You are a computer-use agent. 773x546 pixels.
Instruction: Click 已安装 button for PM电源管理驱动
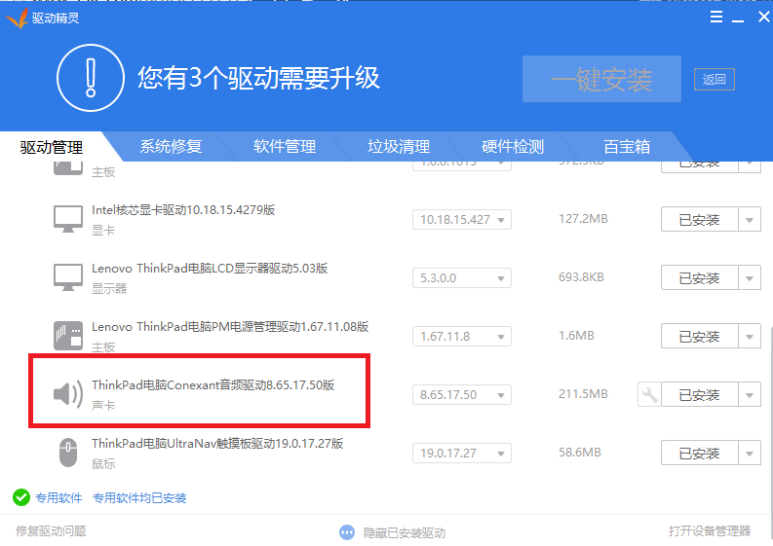point(700,337)
